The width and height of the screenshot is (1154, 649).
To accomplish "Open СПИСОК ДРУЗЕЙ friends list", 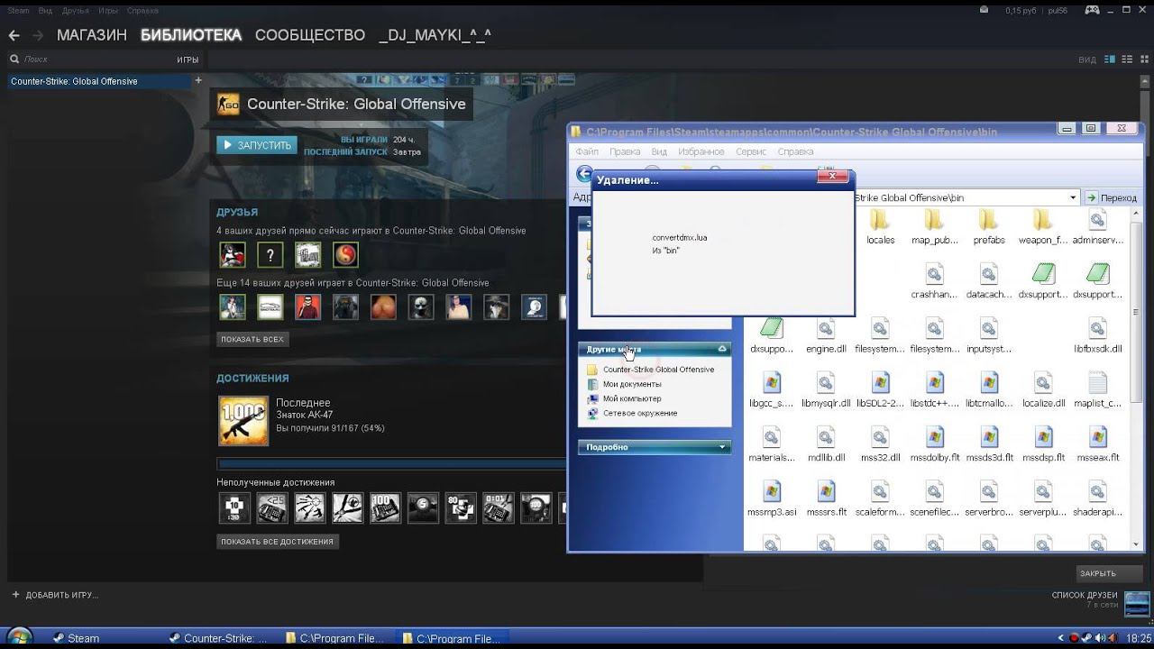I will [x=1085, y=595].
